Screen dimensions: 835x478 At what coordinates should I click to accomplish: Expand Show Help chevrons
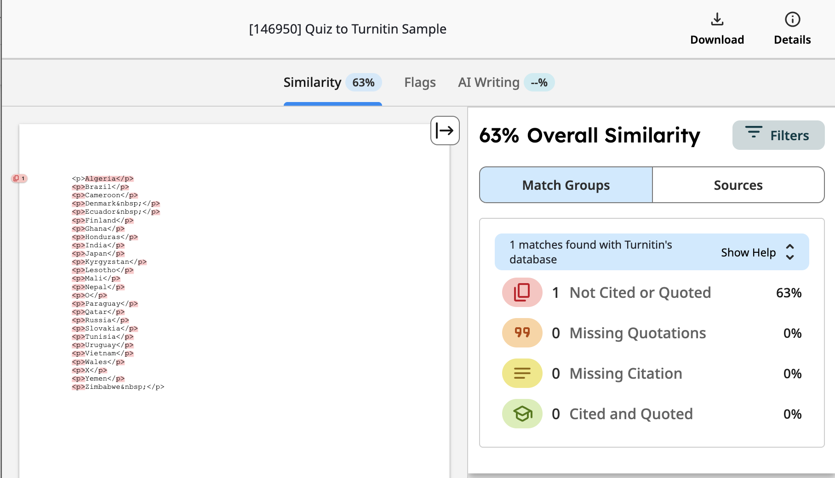[x=789, y=252]
